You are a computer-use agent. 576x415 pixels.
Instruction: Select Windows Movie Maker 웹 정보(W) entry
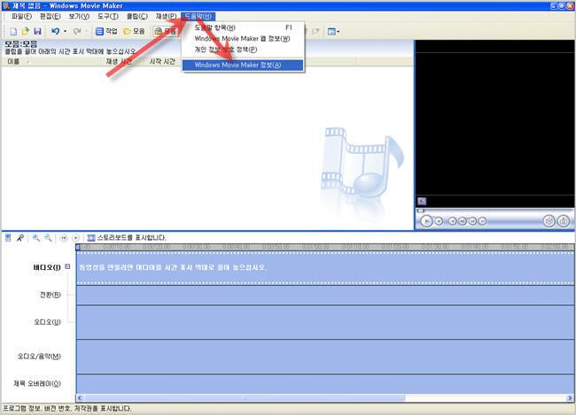click(243, 39)
